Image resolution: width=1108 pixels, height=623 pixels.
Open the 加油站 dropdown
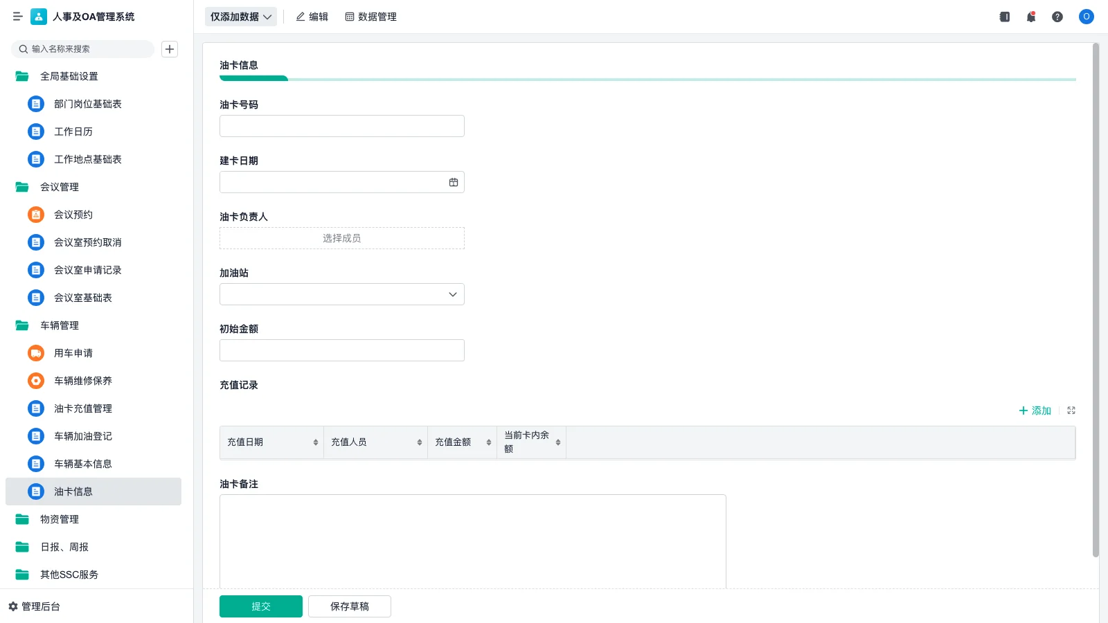[x=342, y=294]
